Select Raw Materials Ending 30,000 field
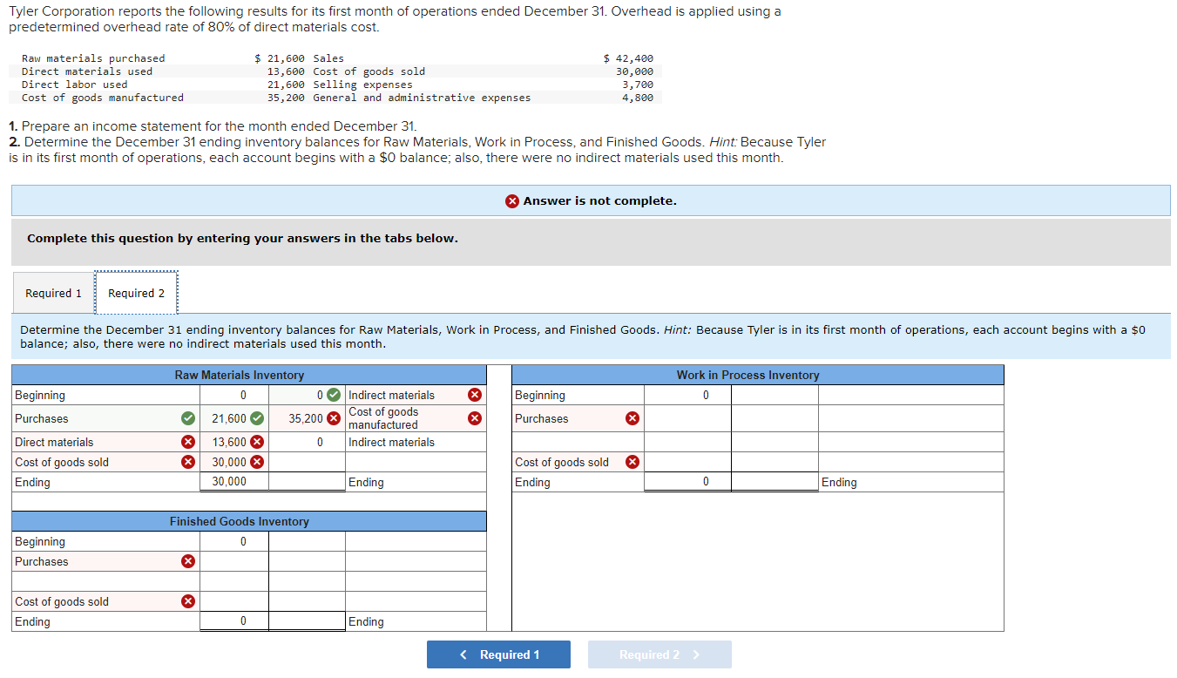1177x678 pixels. [x=234, y=482]
